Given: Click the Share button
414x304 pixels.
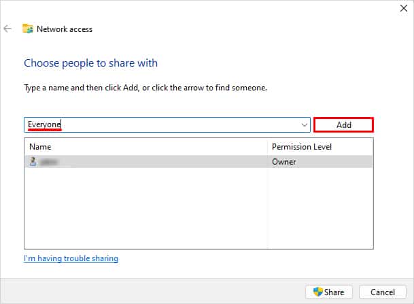Looking at the screenshot, I should click(x=329, y=292).
